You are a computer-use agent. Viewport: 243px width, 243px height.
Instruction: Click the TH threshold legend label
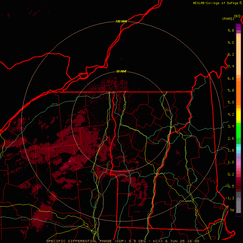[x=232, y=210]
